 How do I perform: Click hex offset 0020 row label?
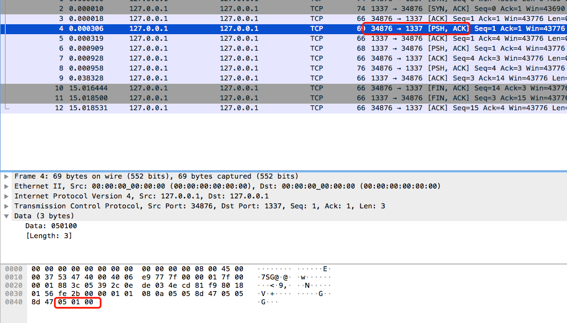pyautogui.click(x=14, y=286)
